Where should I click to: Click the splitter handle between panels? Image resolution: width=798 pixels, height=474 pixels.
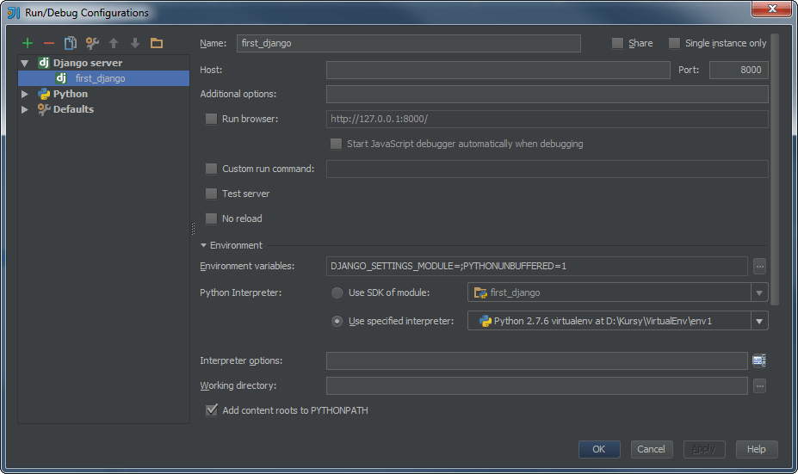pyautogui.click(x=193, y=229)
